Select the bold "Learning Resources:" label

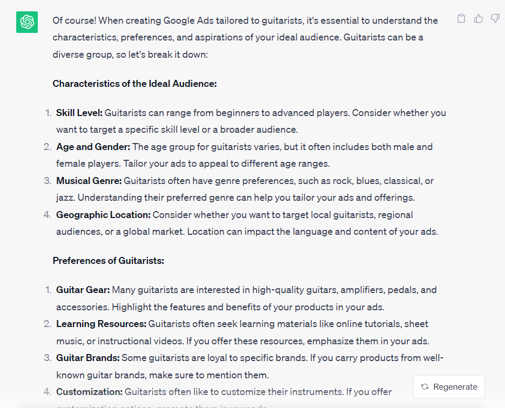tap(101, 324)
